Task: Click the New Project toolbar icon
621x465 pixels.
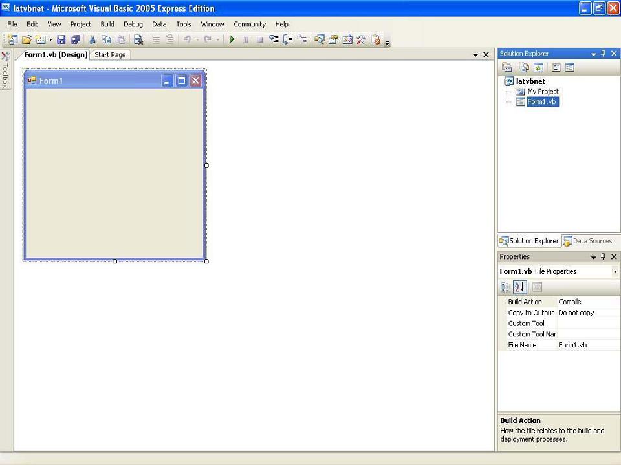Action: pyautogui.click(x=13, y=39)
